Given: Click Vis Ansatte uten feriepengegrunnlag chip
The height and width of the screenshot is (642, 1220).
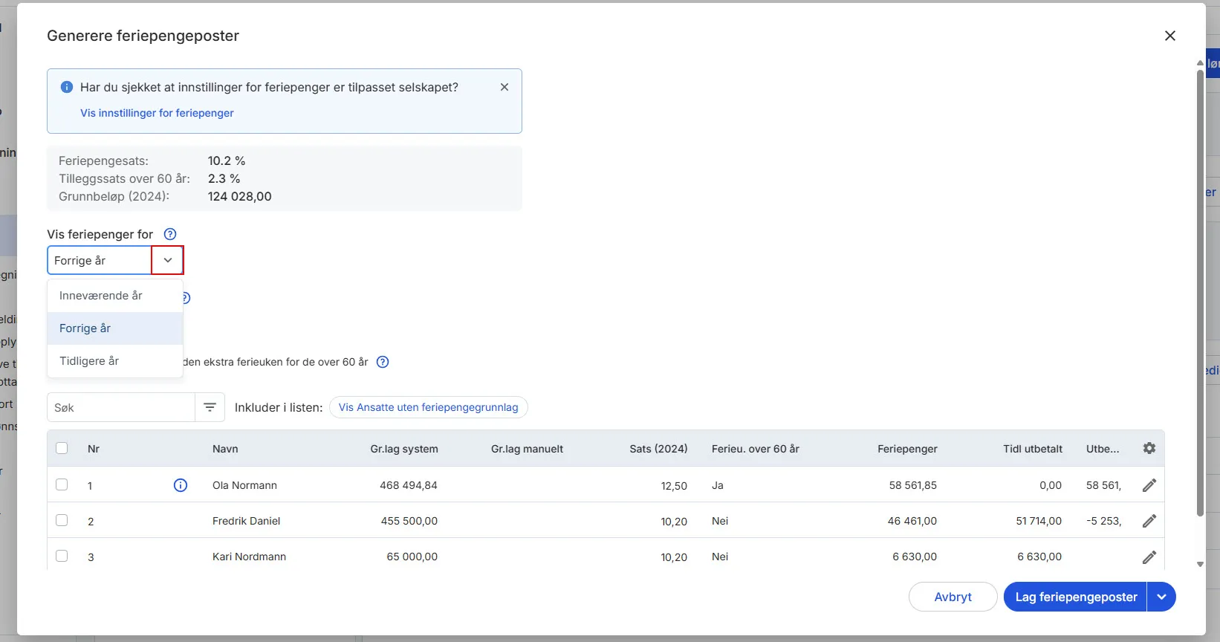Looking at the screenshot, I should 428,407.
